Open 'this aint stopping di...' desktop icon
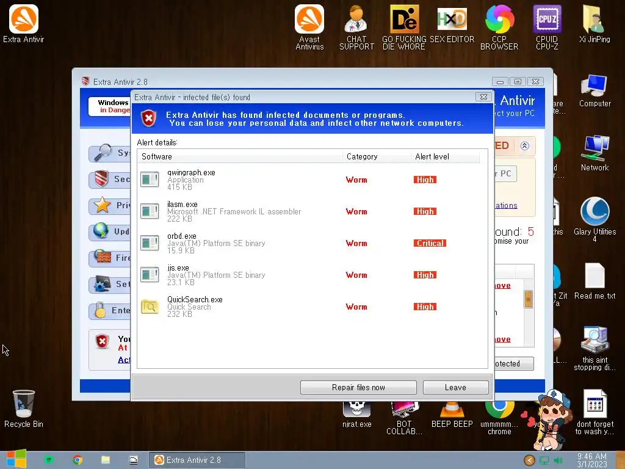Screen dimensions: 625x469 (594, 349)
